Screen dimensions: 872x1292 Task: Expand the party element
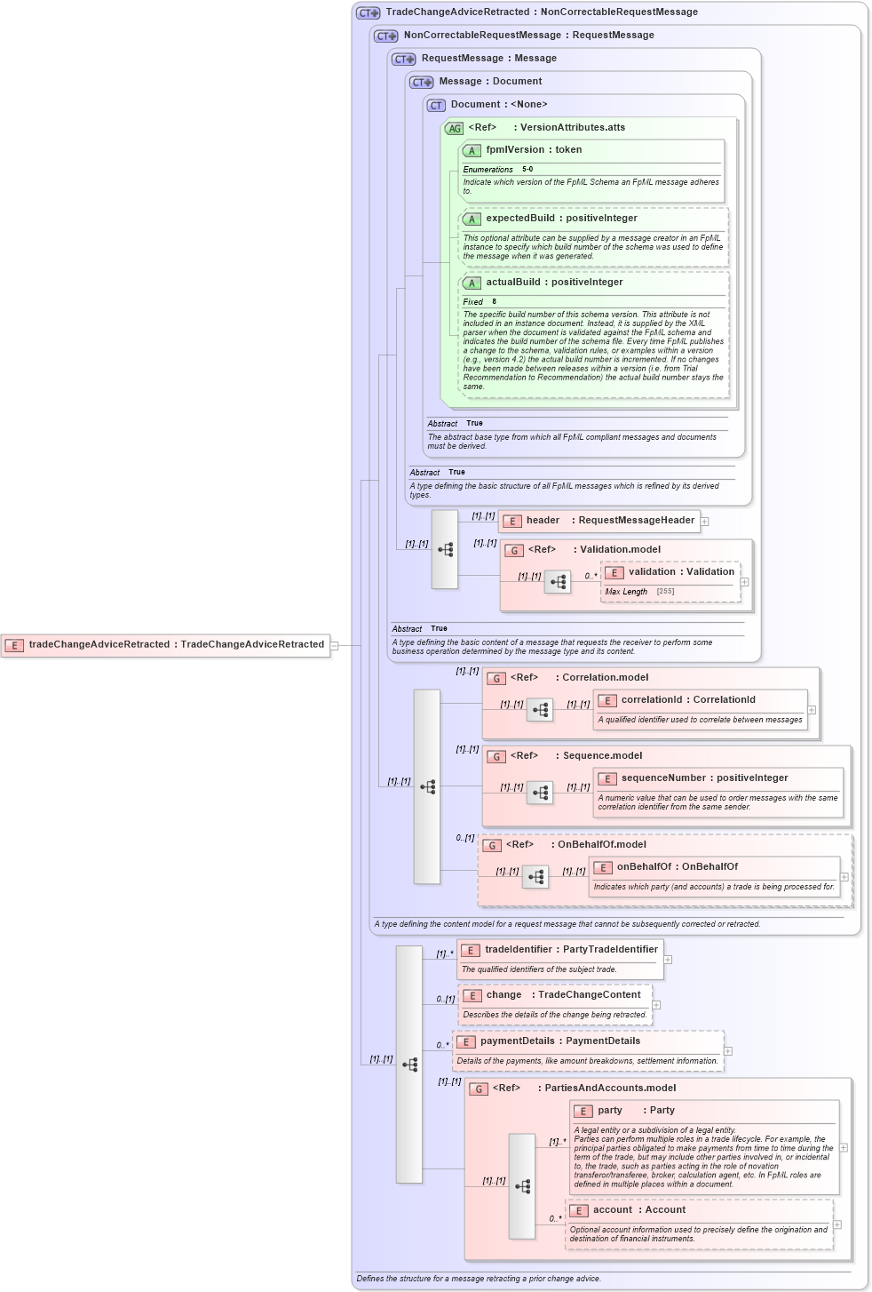point(844,1147)
